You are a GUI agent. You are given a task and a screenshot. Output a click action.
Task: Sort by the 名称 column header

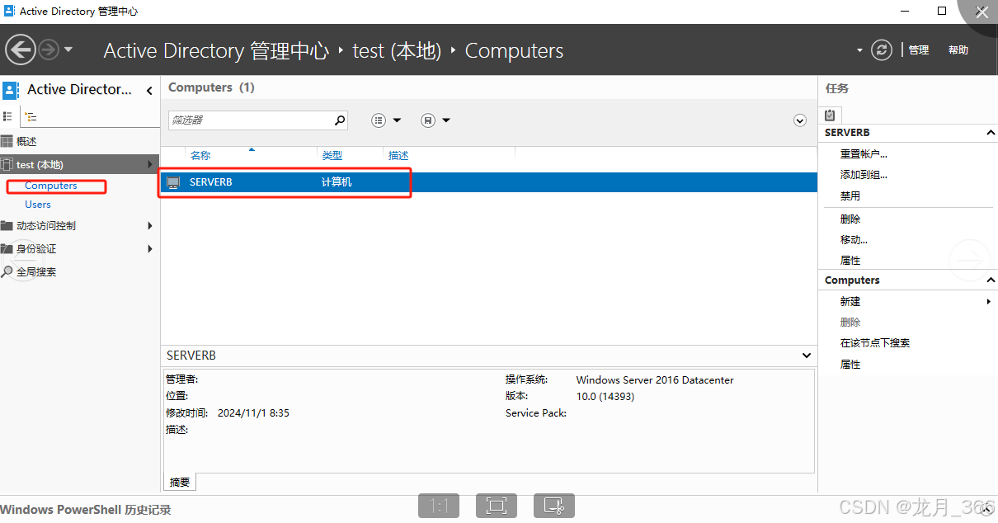point(200,155)
